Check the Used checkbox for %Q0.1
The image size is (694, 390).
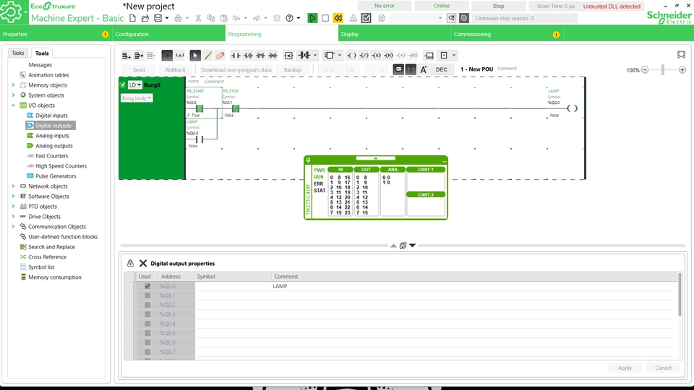[147, 295]
